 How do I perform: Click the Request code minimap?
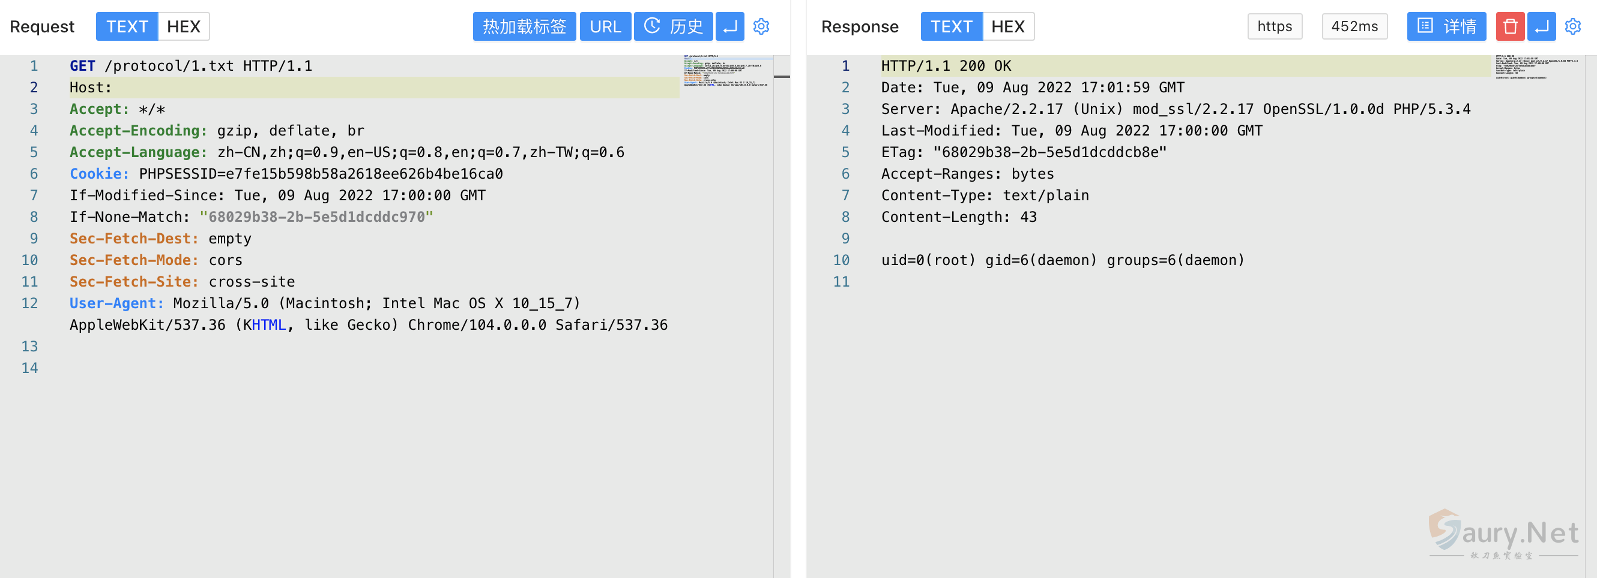point(725,71)
